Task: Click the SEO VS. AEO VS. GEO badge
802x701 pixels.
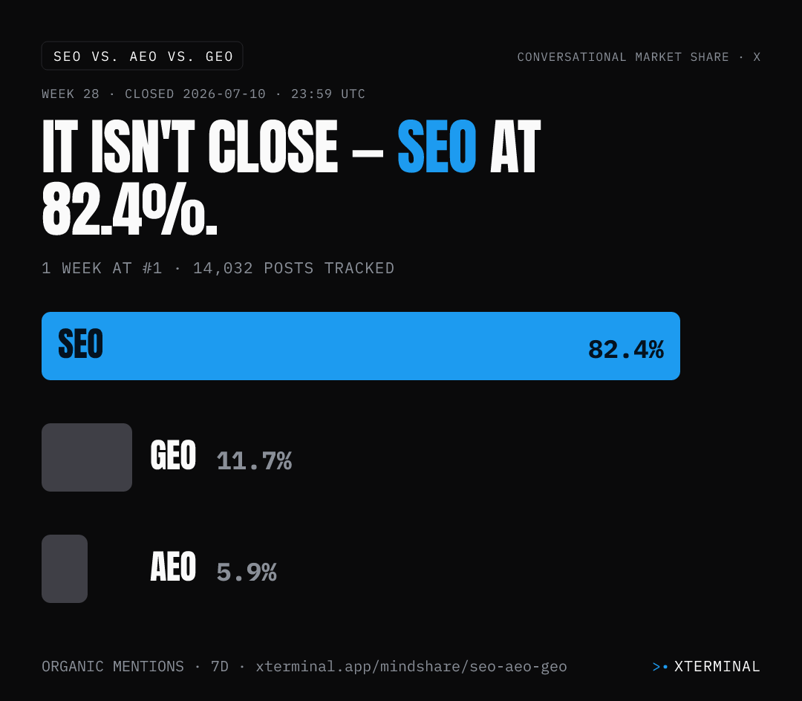Action: [x=142, y=56]
